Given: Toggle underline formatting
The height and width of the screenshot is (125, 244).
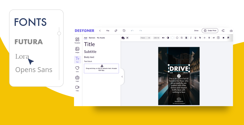Looking at the screenshot, I should click(x=195, y=38).
